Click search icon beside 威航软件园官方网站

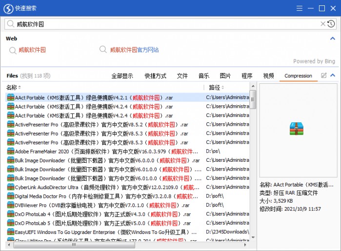103,50
